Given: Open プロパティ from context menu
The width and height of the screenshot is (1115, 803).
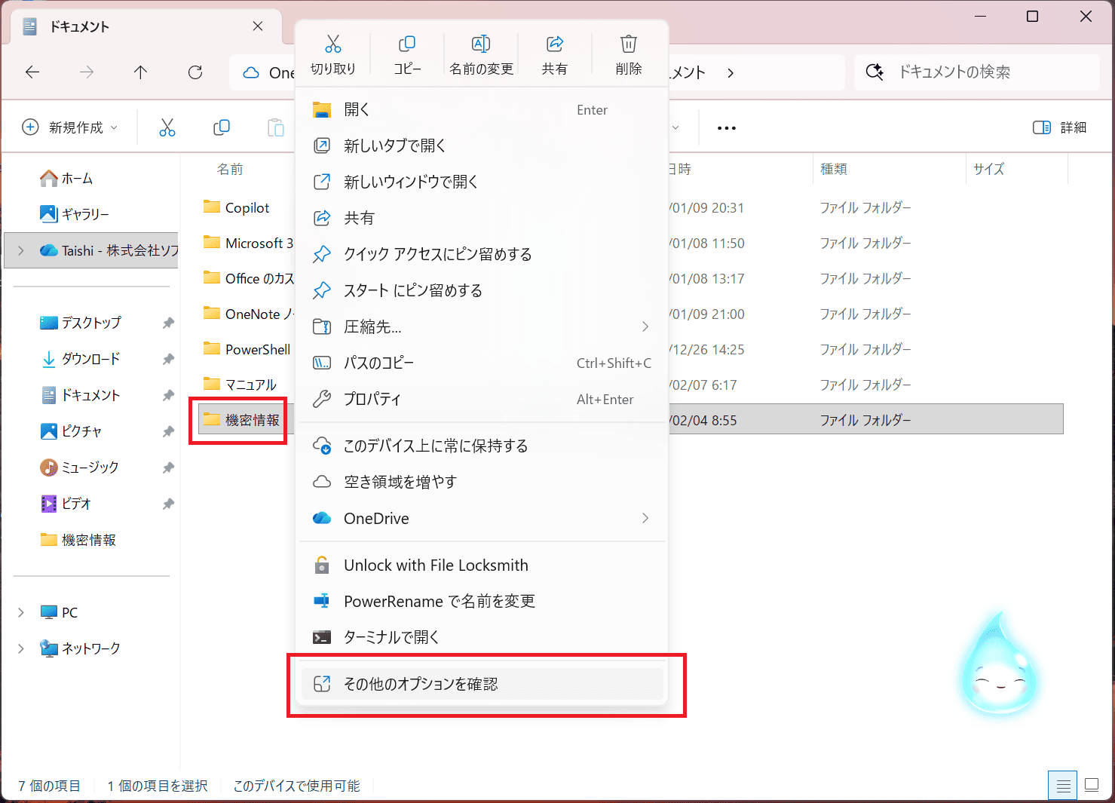Looking at the screenshot, I should click(x=482, y=399).
